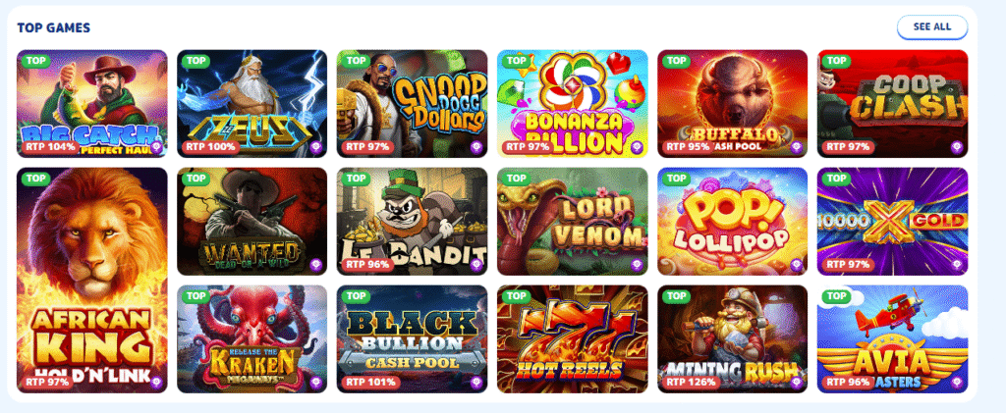1006x413 pixels.
Task: Click the gem icon on Wanted tile
Action: click(316, 264)
